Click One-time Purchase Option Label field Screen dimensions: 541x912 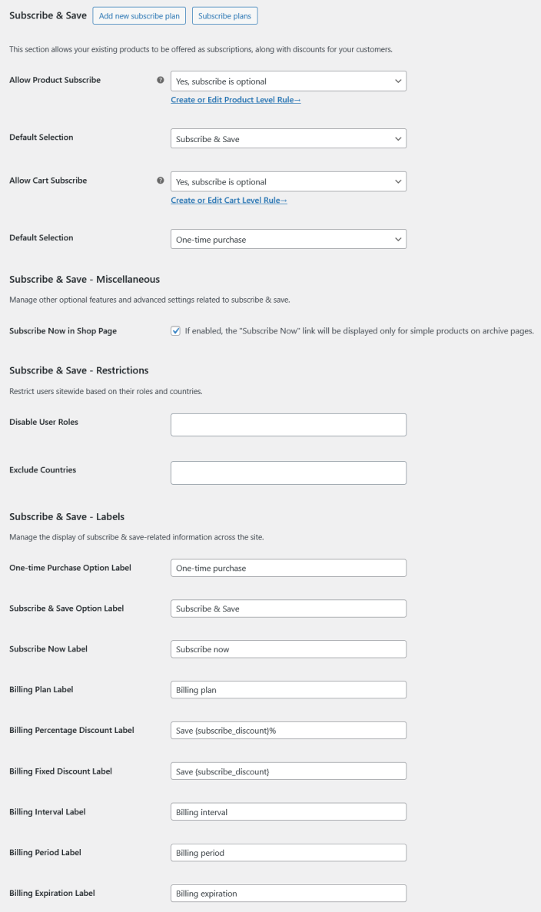click(x=288, y=568)
